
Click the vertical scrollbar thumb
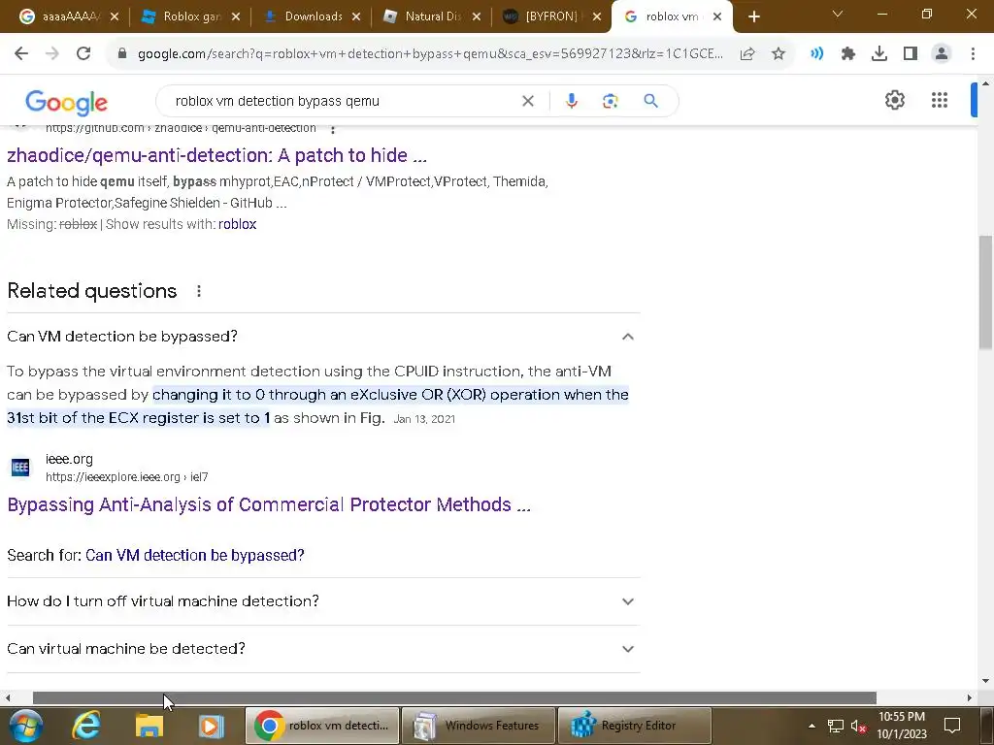tap(985, 291)
